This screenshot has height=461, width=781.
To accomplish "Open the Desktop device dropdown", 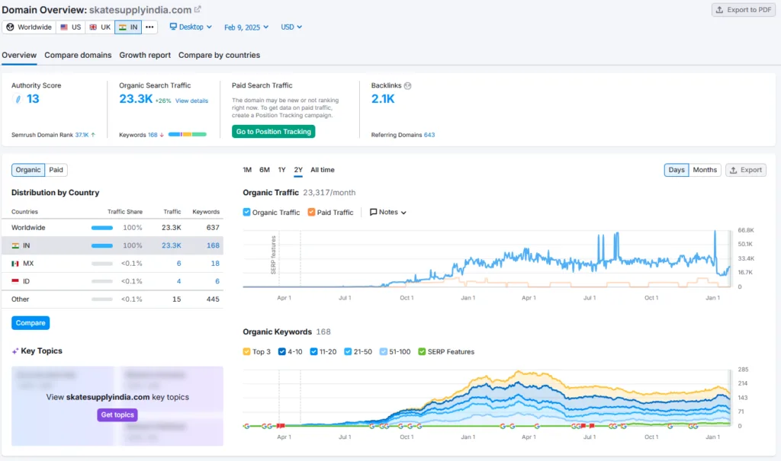I will (x=191, y=27).
